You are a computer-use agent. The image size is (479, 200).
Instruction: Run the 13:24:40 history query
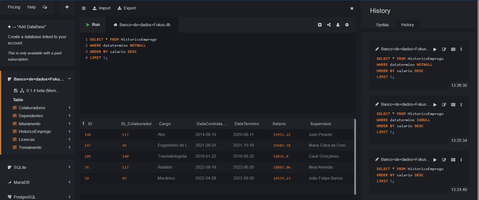[x=435, y=160]
